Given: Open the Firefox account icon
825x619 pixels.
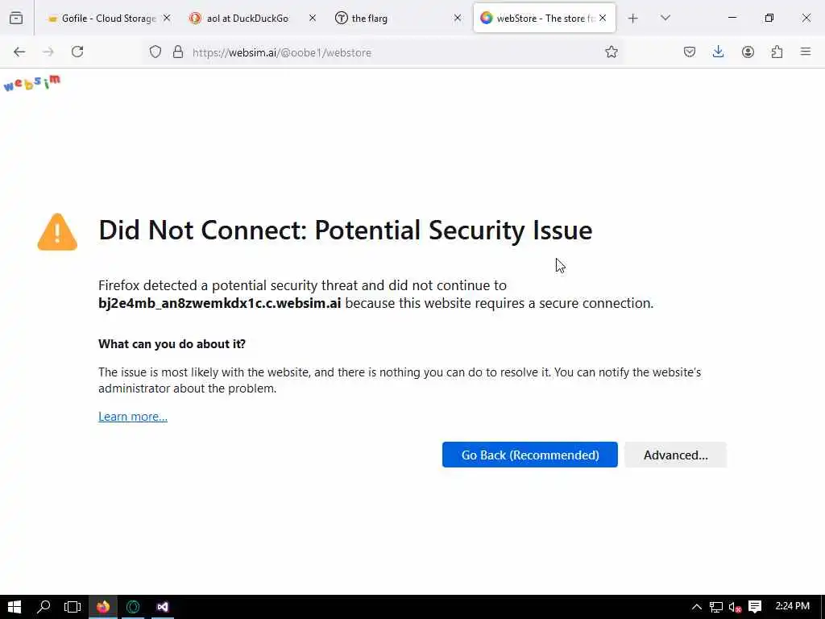Looking at the screenshot, I should [748, 52].
